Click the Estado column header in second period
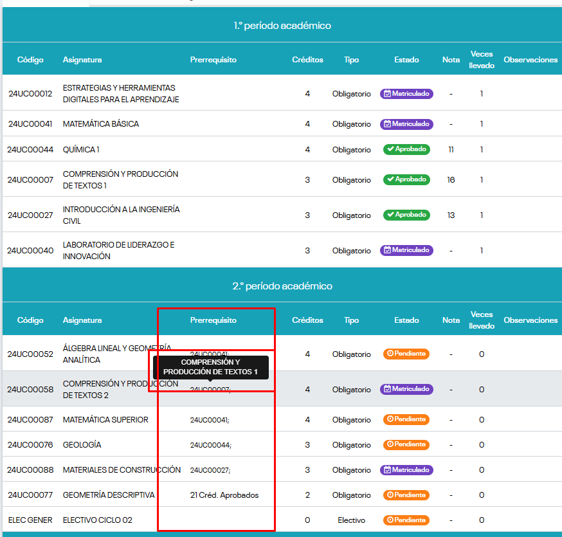The height and width of the screenshot is (537, 562). click(x=406, y=320)
